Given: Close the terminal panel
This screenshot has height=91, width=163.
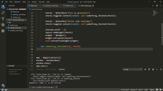Looking at the screenshot, I should click(x=161, y=70).
